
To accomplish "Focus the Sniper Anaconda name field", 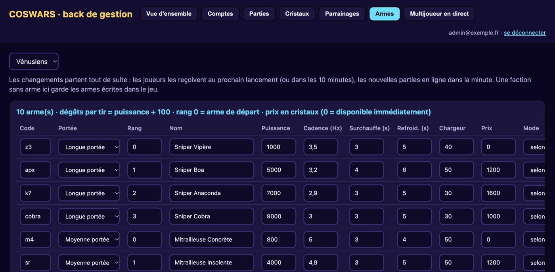I will (212, 193).
